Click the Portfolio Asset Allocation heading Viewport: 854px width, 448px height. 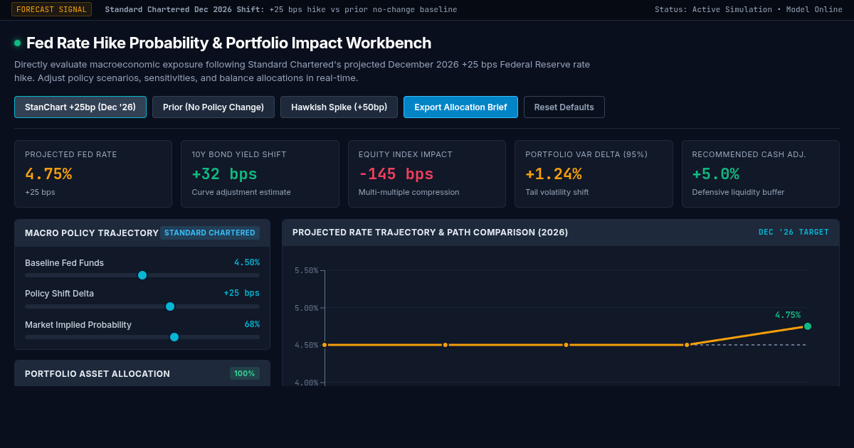[97, 373]
